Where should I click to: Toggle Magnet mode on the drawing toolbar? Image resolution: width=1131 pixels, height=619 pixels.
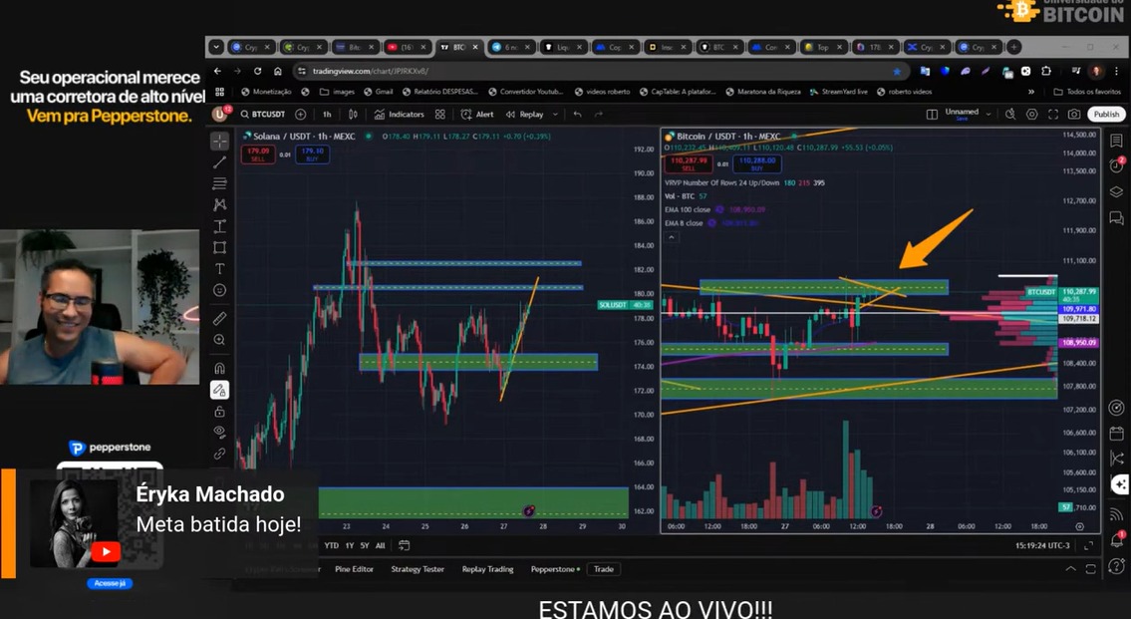pos(219,367)
